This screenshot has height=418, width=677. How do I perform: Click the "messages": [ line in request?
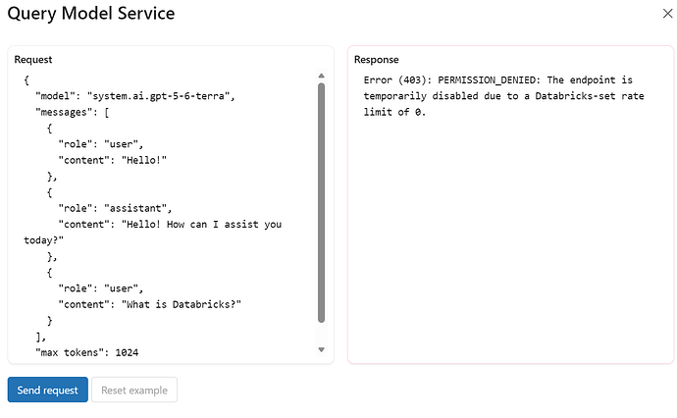point(72,112)
